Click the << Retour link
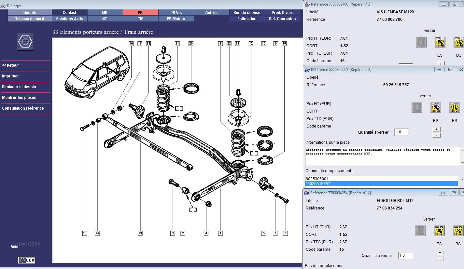The height and width of the screenshot is (269, 464). point(10,65)
